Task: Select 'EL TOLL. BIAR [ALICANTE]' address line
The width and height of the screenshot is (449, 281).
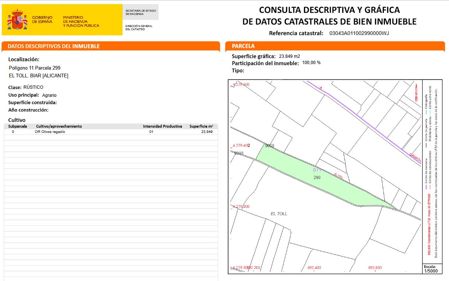Action: [x=39, y=75]
